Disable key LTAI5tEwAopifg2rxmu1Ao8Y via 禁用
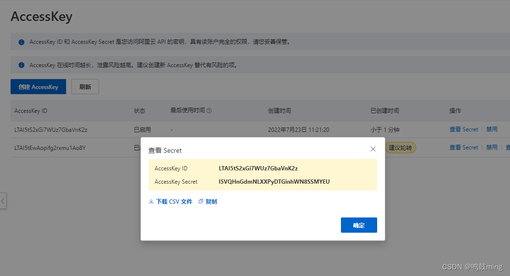510x276 pixels. (x=491, y=148)
